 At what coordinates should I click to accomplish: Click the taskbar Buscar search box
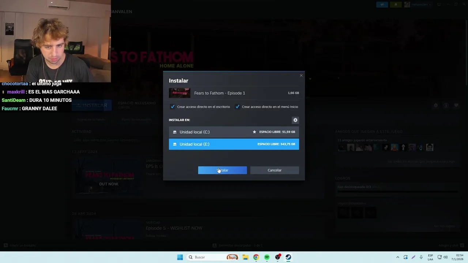point(212,257)
